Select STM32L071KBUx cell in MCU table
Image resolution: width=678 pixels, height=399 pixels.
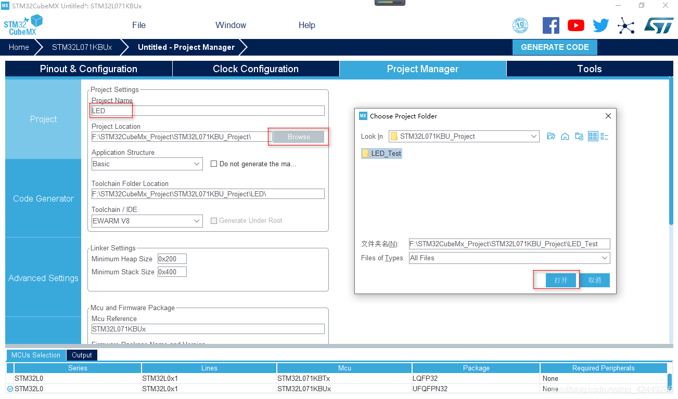pos(344,389)
